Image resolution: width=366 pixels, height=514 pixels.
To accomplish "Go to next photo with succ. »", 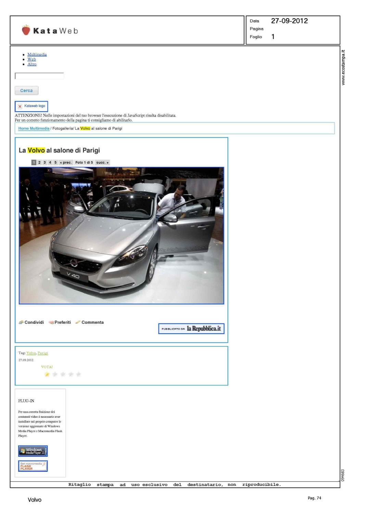I will click(x=102, y=162).
